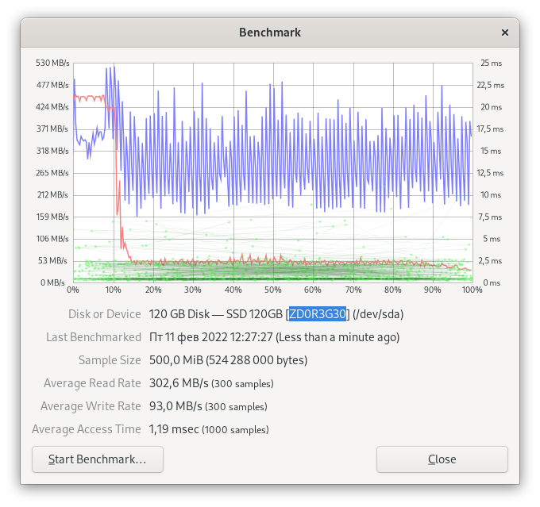Screen dimensions: 540x507
Task: Click the 93,0 MB/s average write value
Action: (174, 406)
